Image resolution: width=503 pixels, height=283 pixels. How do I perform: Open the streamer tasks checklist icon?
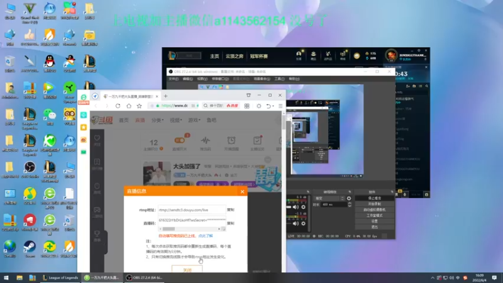(x=257, y=140)
